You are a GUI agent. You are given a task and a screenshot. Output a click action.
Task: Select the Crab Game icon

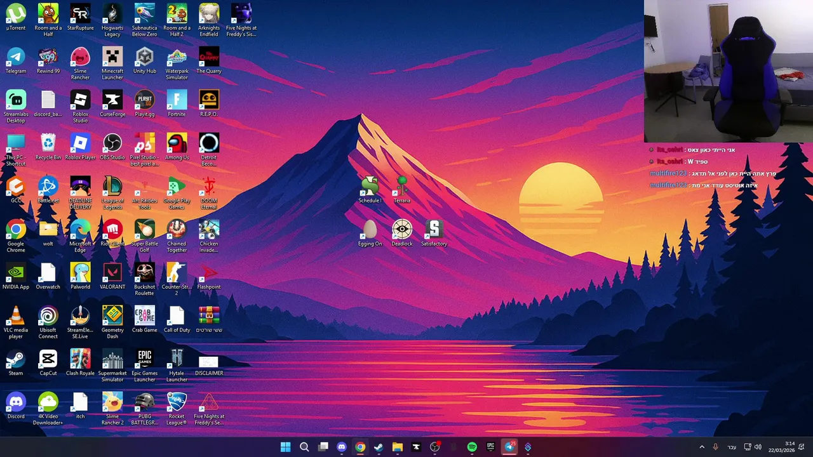point(144,320)
